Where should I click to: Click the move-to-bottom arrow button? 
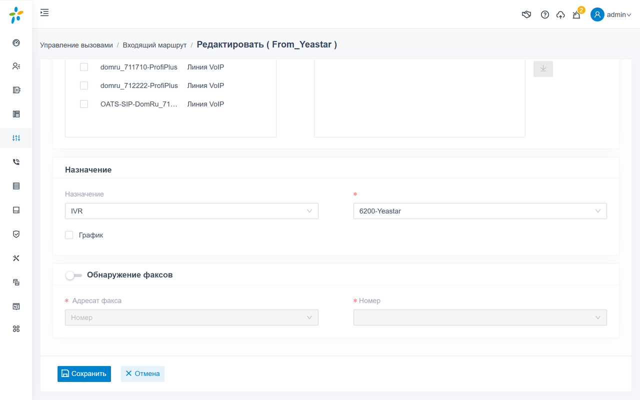click(543, 68)
